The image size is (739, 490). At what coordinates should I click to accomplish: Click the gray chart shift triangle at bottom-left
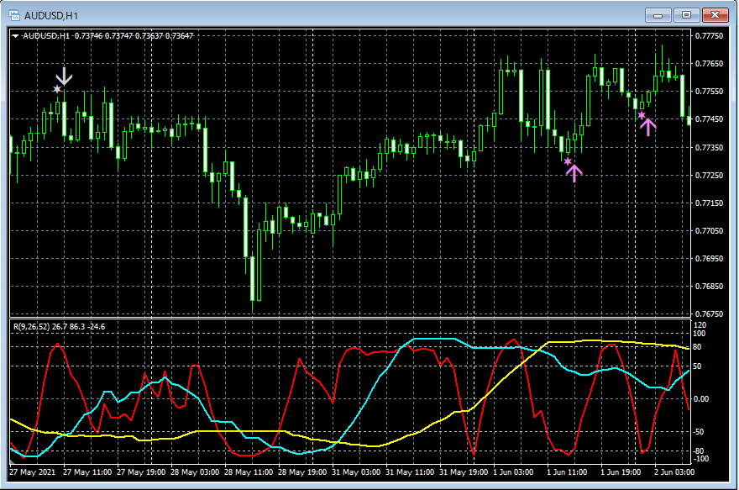point(13,462)
